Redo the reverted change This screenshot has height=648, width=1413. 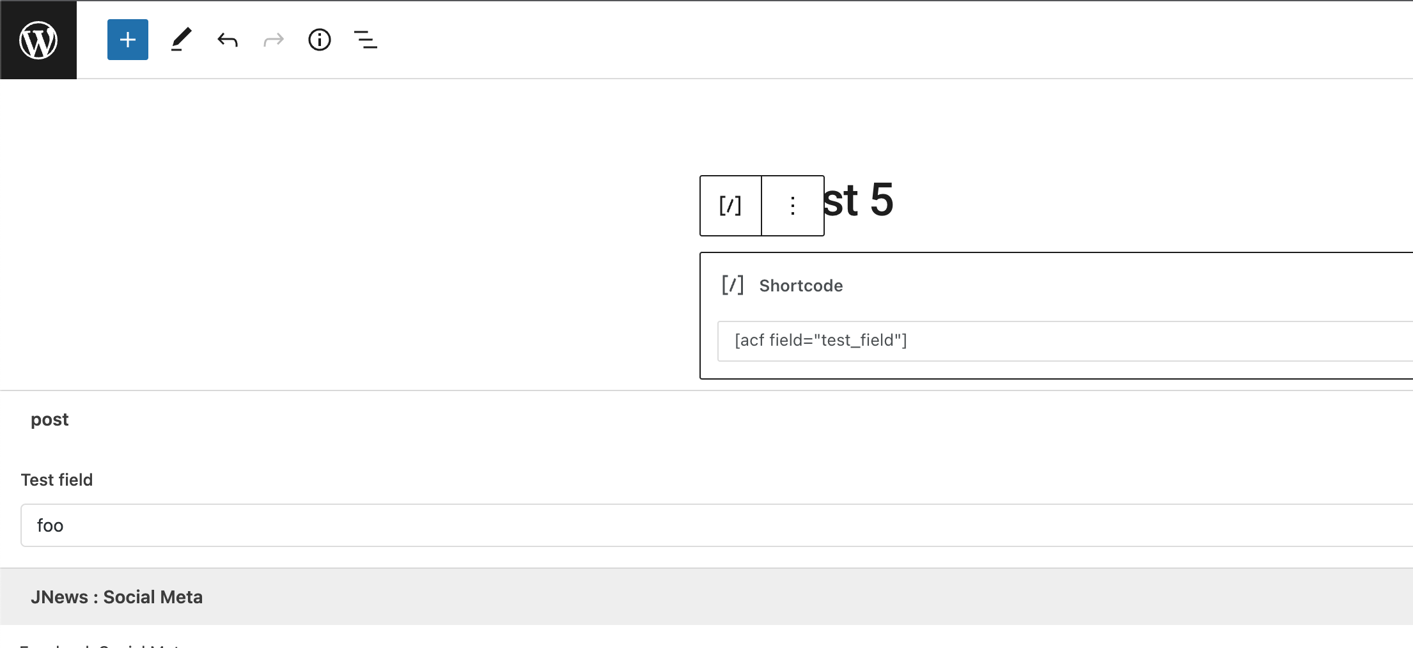274,40
